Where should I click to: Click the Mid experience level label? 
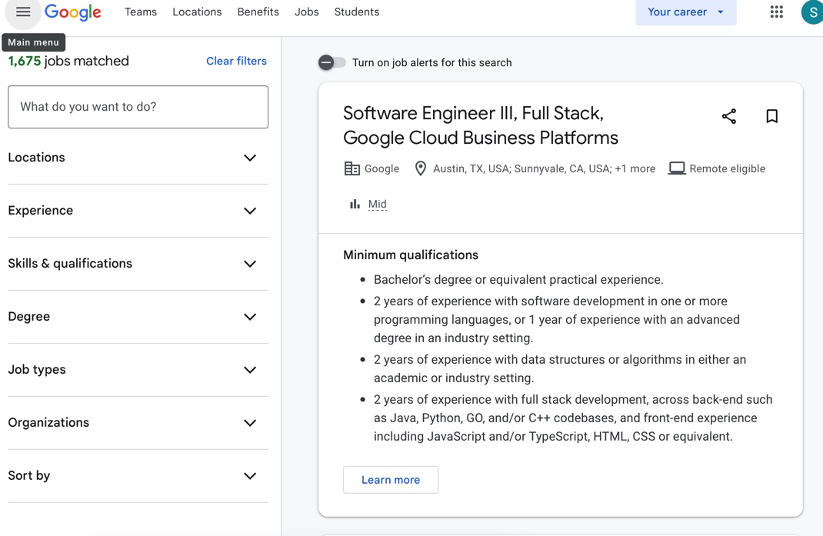pyautogui.click(x=378, y=204)
